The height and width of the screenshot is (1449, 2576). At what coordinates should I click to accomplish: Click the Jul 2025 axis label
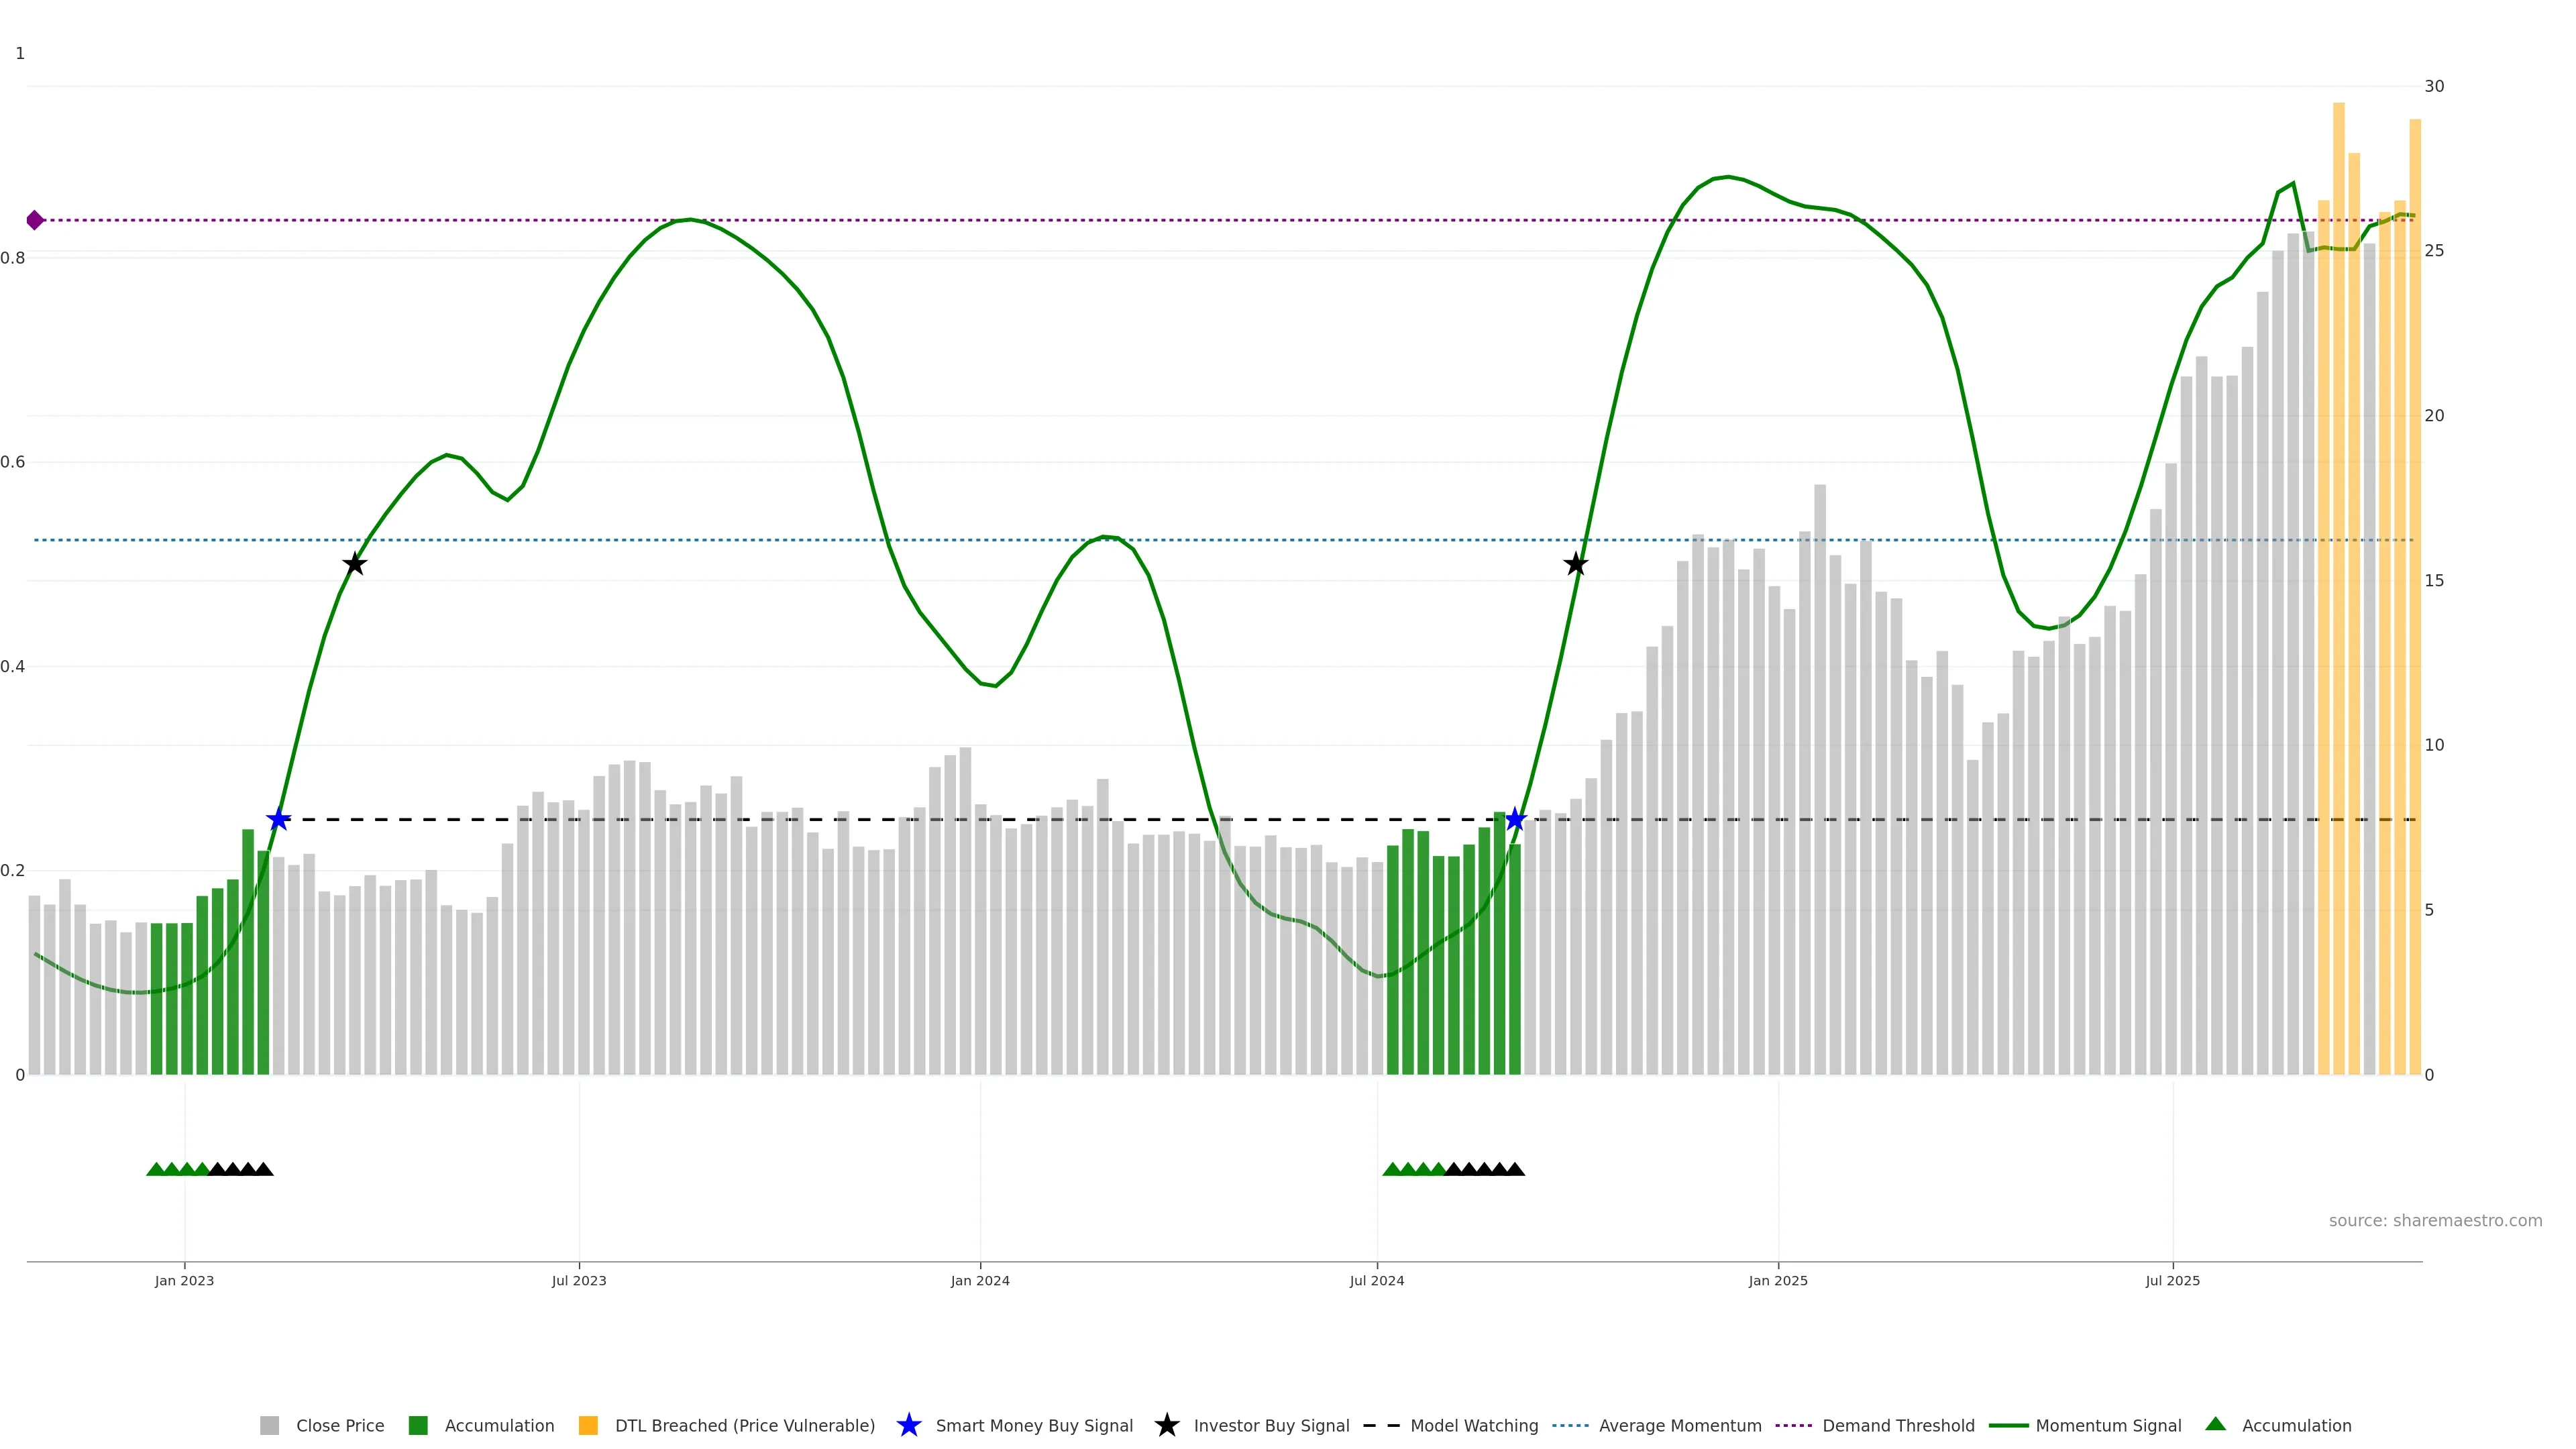tap(2172, 1281)
